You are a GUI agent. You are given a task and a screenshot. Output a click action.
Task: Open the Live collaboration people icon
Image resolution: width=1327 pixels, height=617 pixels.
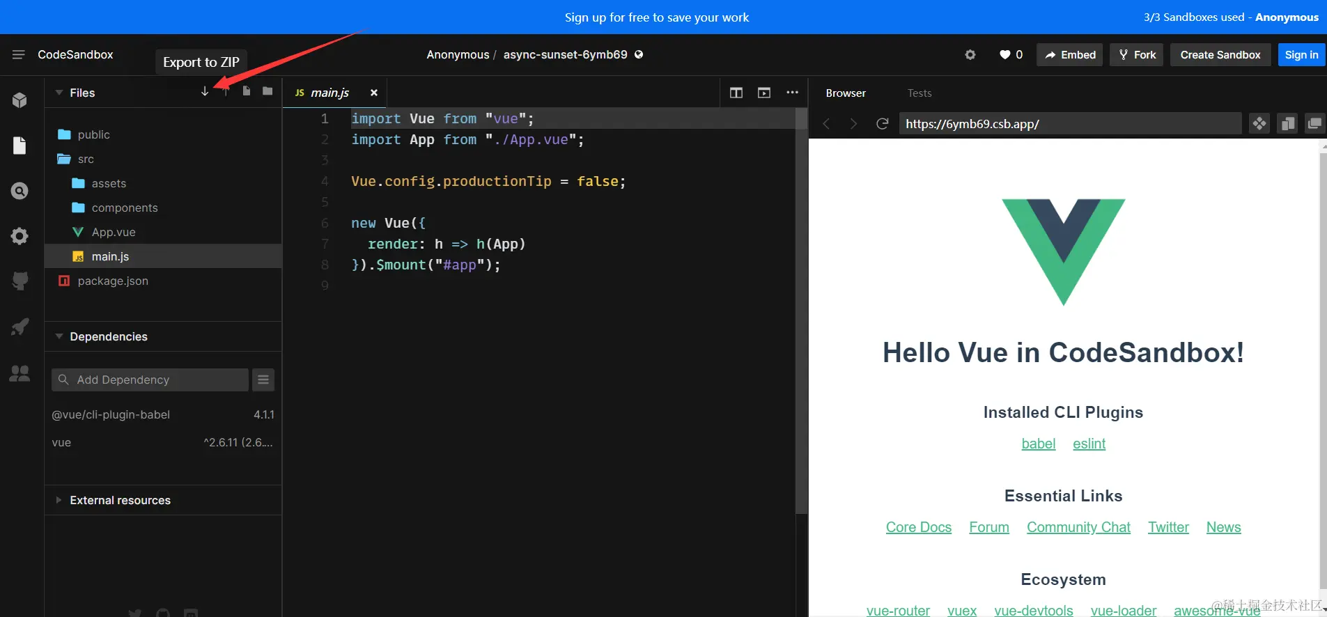point(20,373)
